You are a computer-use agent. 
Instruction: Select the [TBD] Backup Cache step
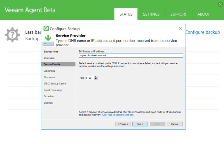pyautogui.click(x=55, y=84)
